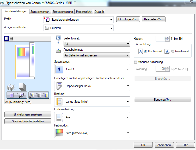Click 'A4 [Skalierung: Auto]' status text
196x150 pixels.
click(x=18, y=102)
